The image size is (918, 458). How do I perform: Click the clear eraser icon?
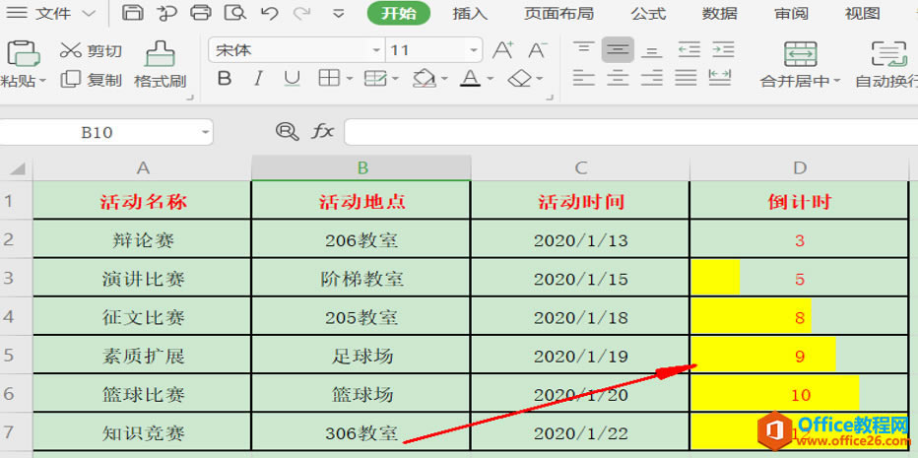[519, 79]
